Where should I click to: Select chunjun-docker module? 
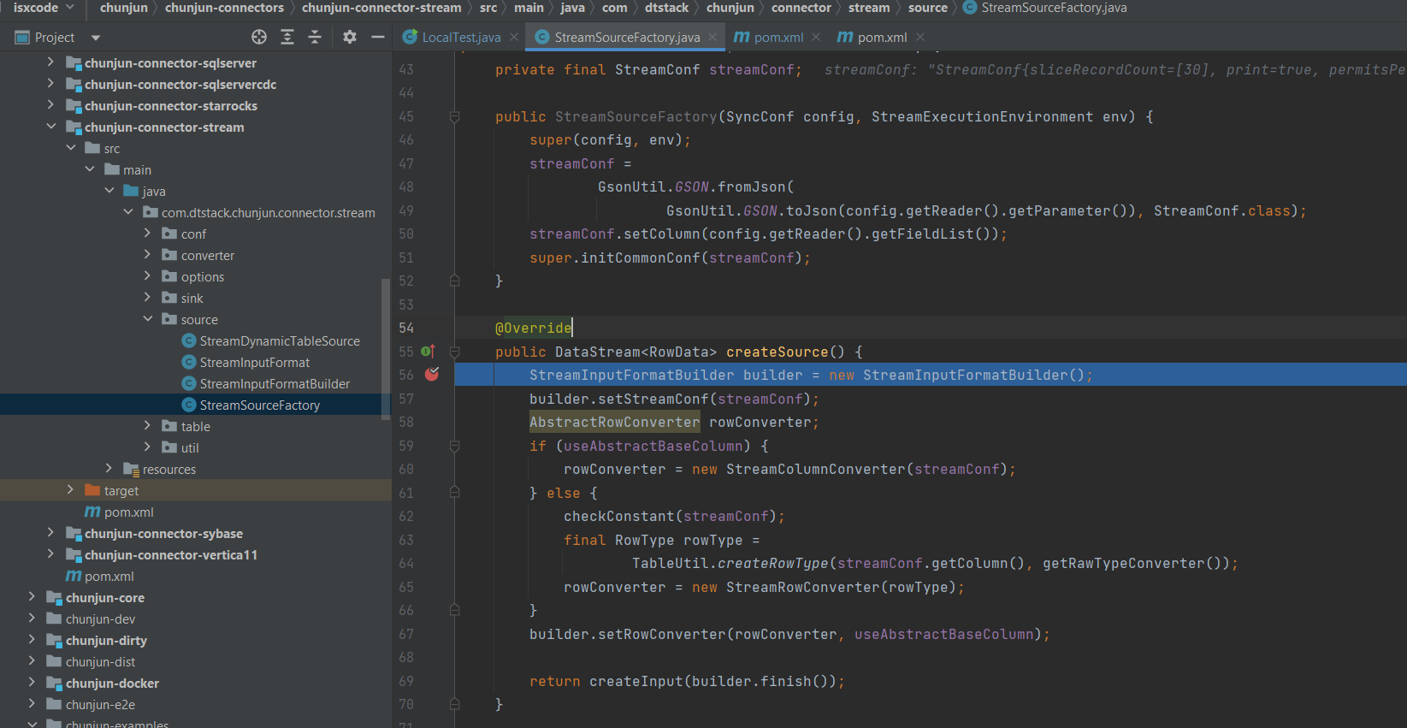pos(112,683)
